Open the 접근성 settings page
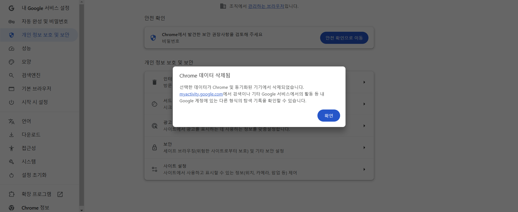Viewport: 518px width, 212px height. (x=39, y=148)
